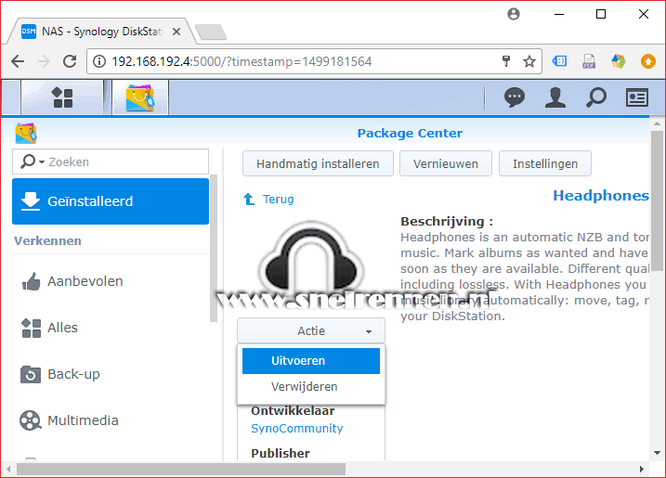Click the blue browser extension icon
Viewport: 666px width, 478px height.
point(559,61)
